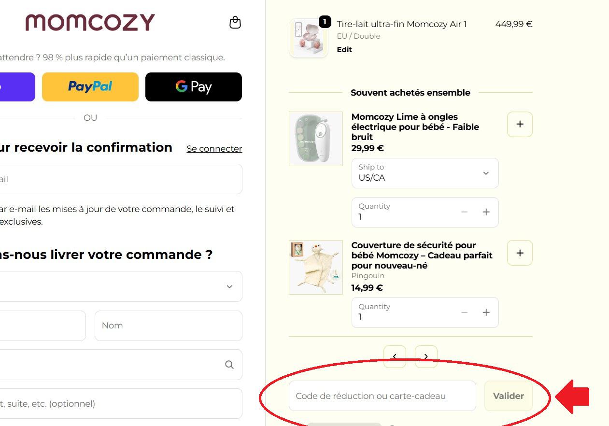Screen dimensions: 609x426
Task: Expand the country selector chevron
Action: pyautogui.click(x=229, y=286)
